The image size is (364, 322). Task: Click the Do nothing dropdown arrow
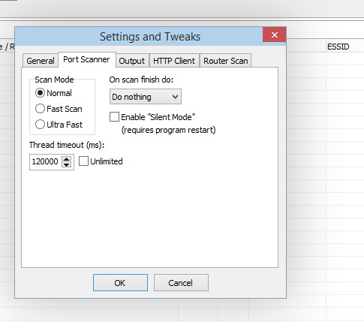tap(176, 97)
